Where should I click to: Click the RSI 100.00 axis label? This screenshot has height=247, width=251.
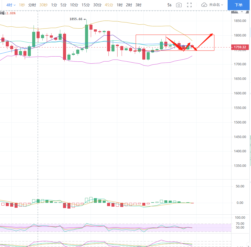pyautogui.click(x=240, y=218)
